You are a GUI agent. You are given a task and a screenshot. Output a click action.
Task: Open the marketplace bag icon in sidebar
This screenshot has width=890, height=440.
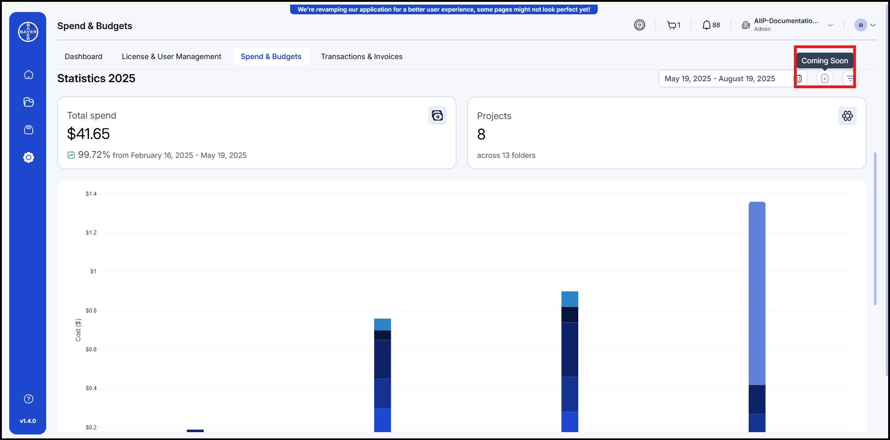[x=29, y=130]
